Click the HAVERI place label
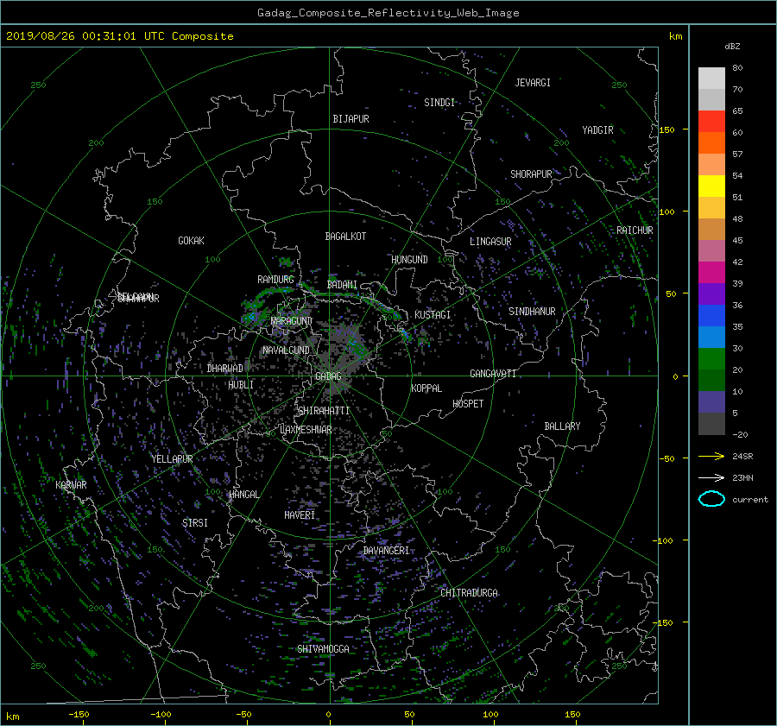The width and height of the screenshot is (777, 726). coord(300,516)
